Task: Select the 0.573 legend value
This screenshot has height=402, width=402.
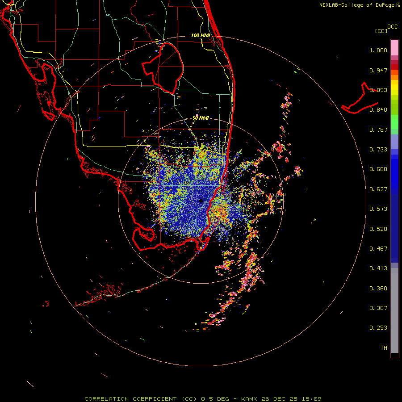Action: click(x=378, y=209)
